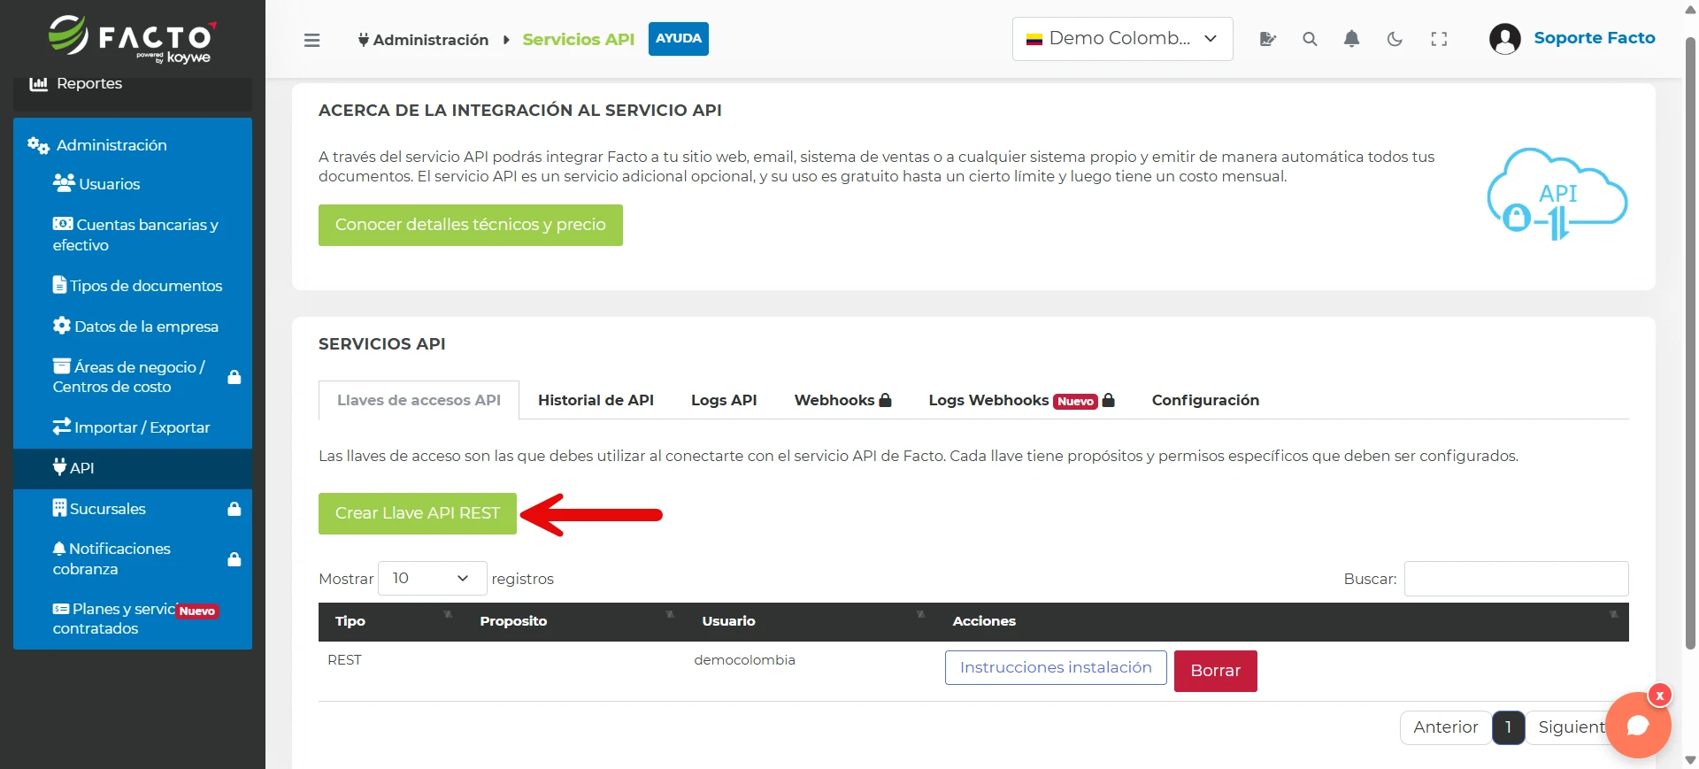Image resolution: width=1699 pixels, height=769 pixels.
Task: Toggle dark mode moon icon
Action: point(1395,39)
